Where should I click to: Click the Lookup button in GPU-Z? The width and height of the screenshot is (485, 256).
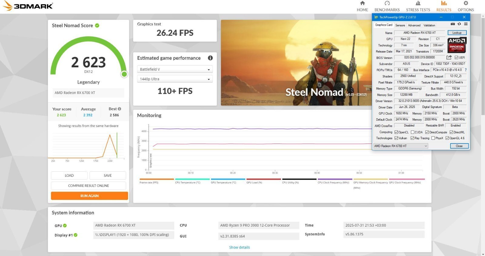pos(457,33)
